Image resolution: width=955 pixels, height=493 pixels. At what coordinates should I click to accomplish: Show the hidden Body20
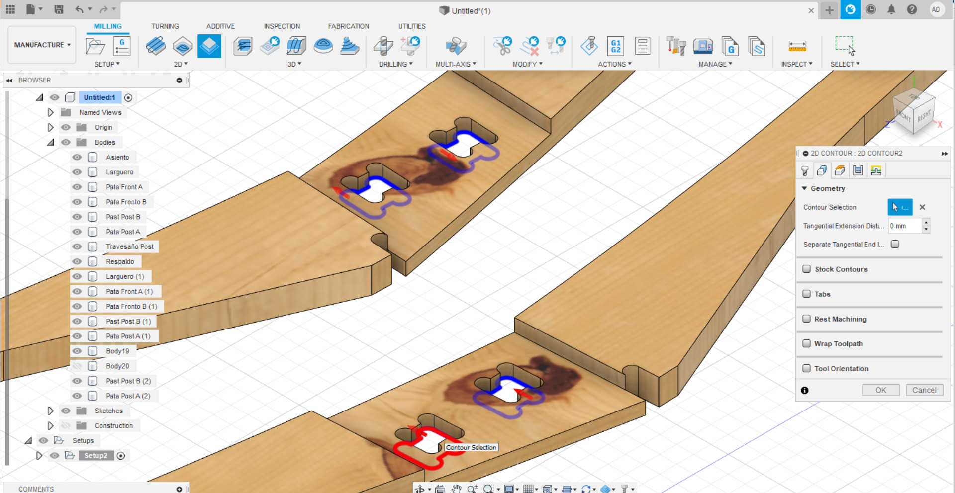pos(77,366)
